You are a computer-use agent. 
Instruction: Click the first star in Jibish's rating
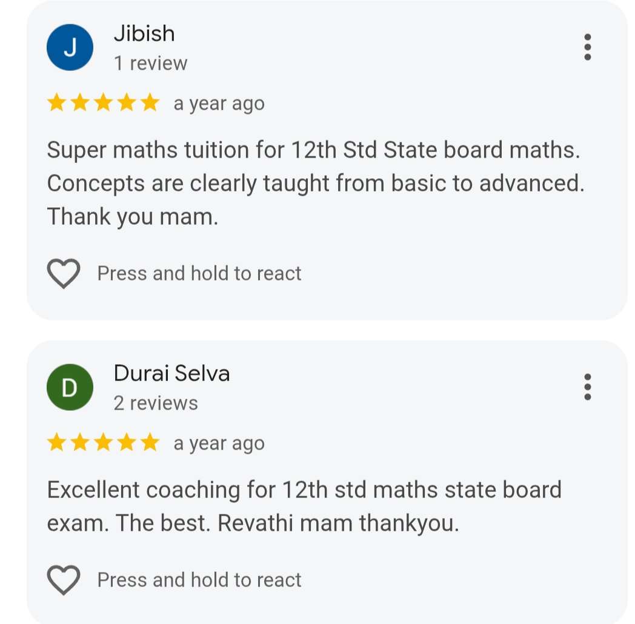(x=56, y=104)
